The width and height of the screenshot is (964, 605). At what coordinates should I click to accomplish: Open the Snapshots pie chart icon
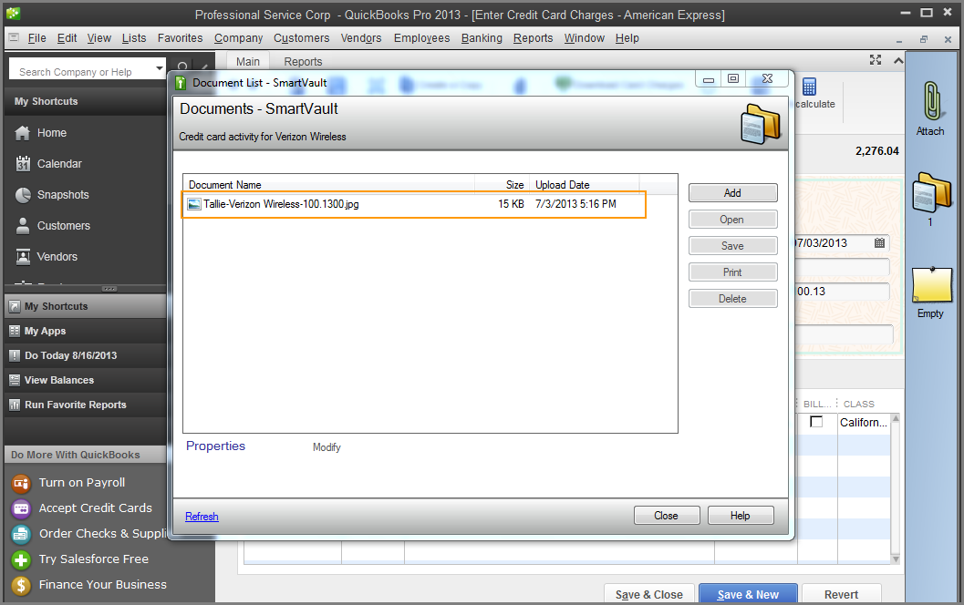pyautogui.click(x=23, y=195)
